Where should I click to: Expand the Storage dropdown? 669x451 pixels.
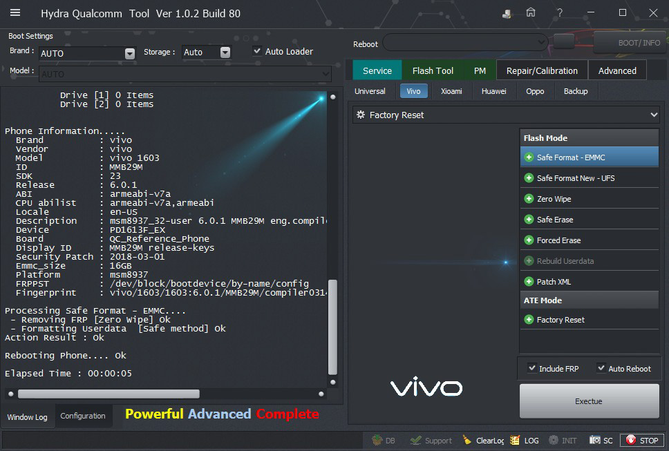225,52
